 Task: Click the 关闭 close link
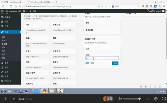pos(92,63)
